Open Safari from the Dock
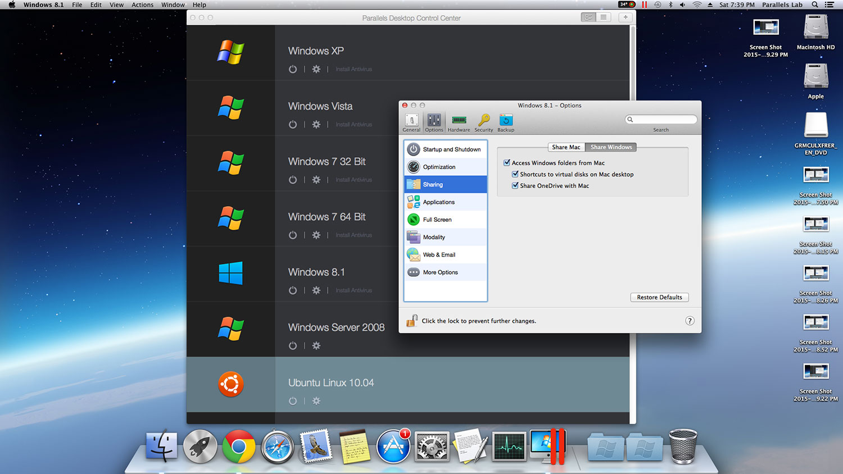Image resolution: width=843 pixels, height=474 pixels. tap(277, 447)
